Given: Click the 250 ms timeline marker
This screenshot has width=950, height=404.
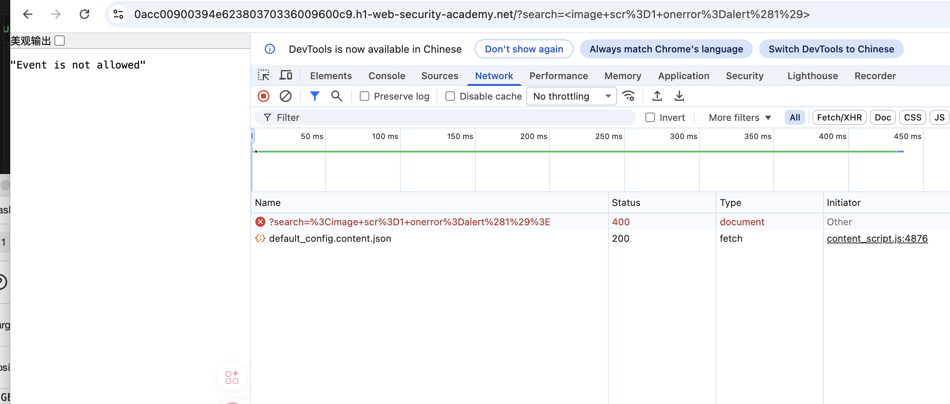Looking at the screenshot, I should (x=608, y=136).
